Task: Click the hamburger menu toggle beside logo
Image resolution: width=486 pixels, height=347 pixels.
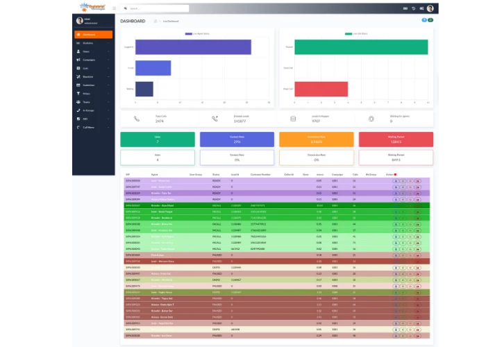Action: (114, 8)
